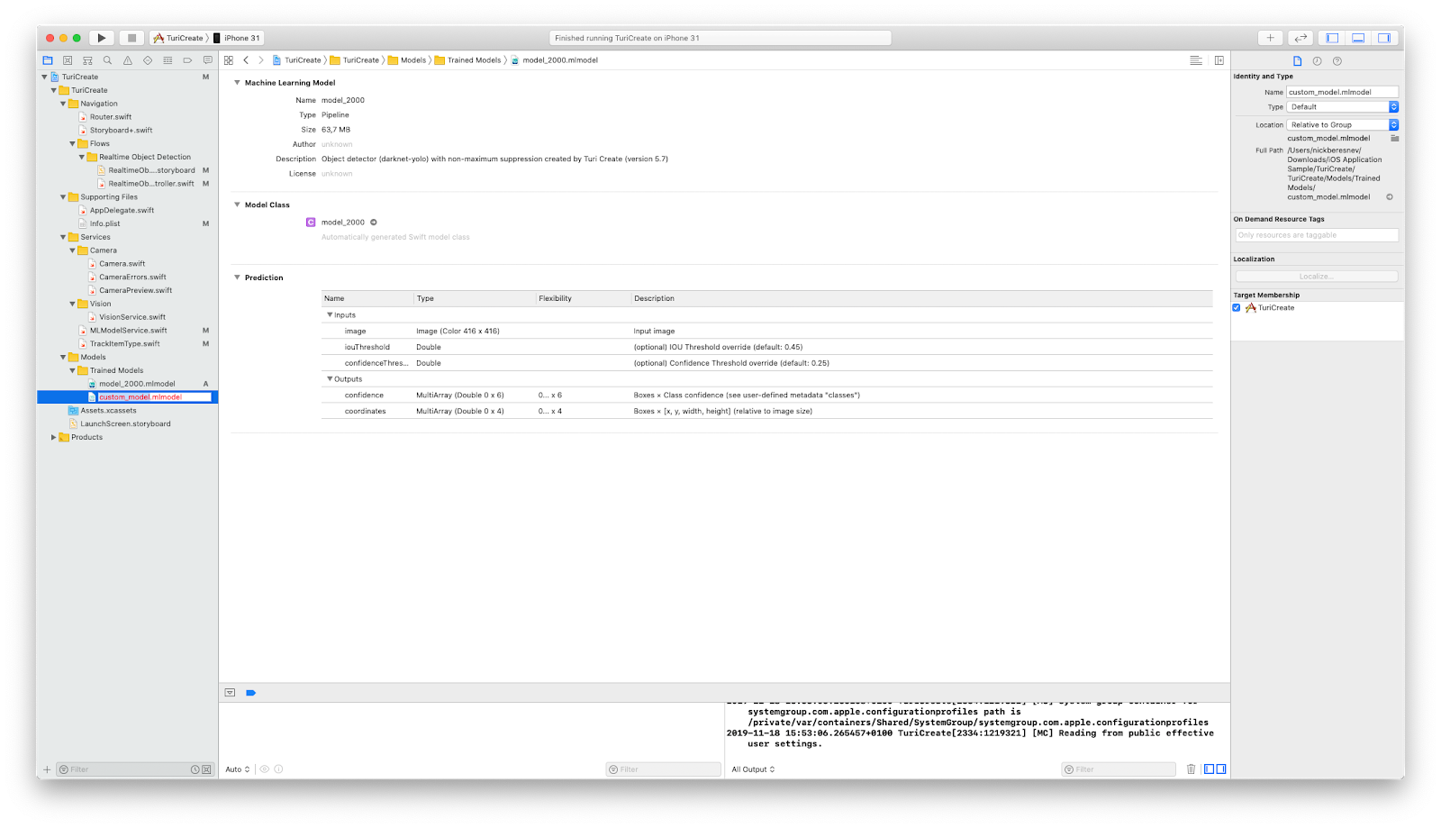Collapse the Prediction section
This screenshot has width=1441, height=828.
coord(237,278)
